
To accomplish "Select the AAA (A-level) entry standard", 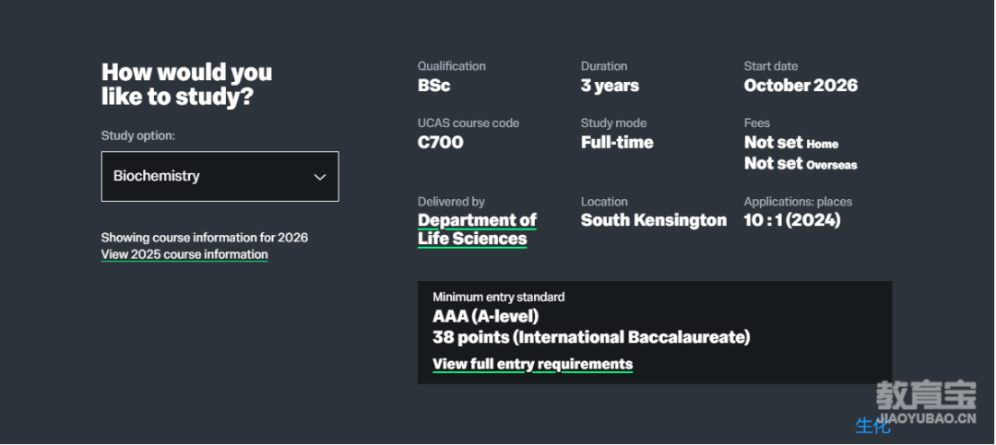I will [486, 315].
